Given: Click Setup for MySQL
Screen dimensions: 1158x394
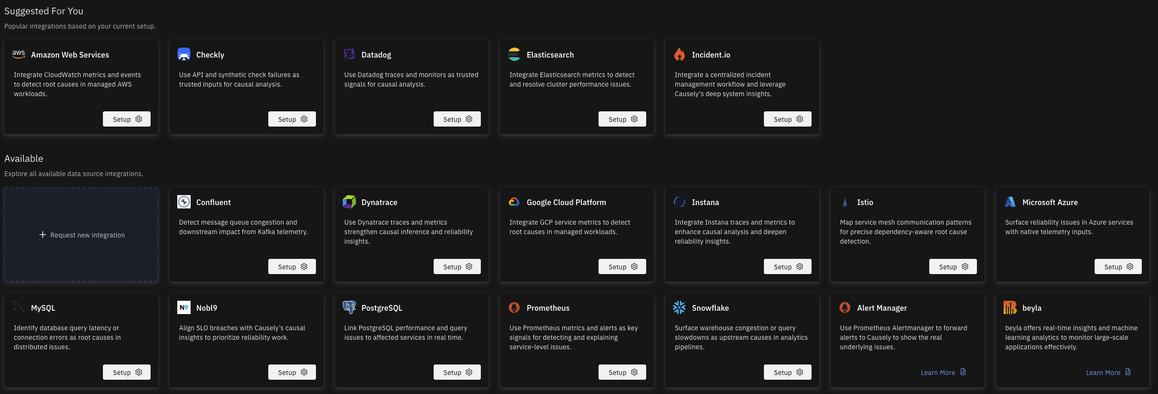Looking at the screenshot, I should pyautogui.click(x=127, y=372).
